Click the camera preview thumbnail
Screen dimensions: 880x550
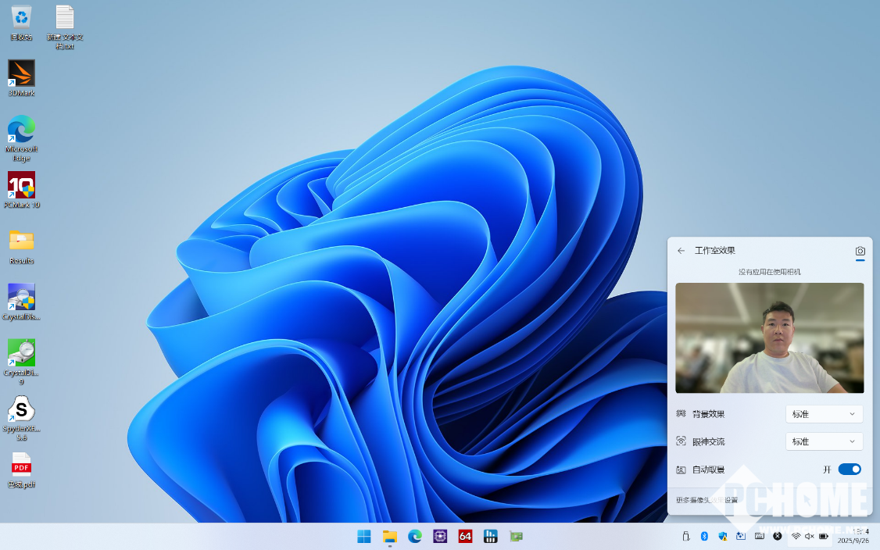[769, 337]
